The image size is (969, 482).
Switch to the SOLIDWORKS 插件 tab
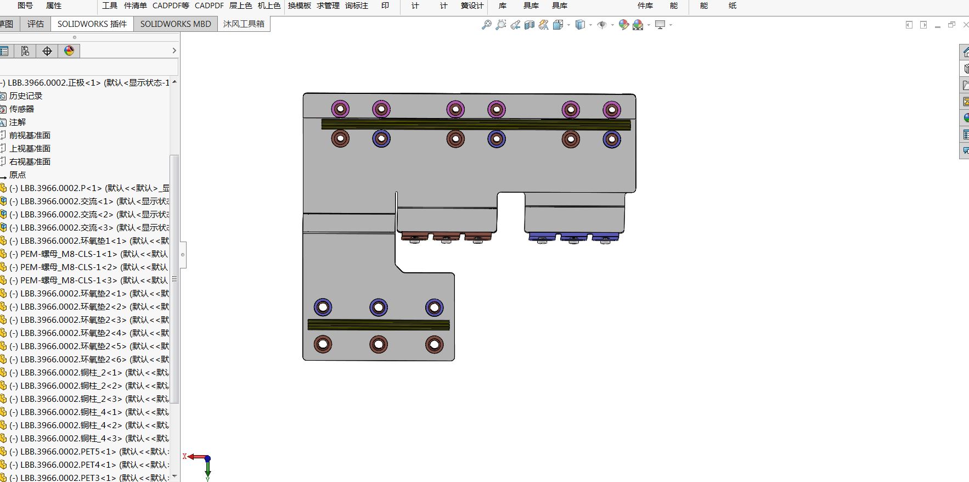pos(92,24)
